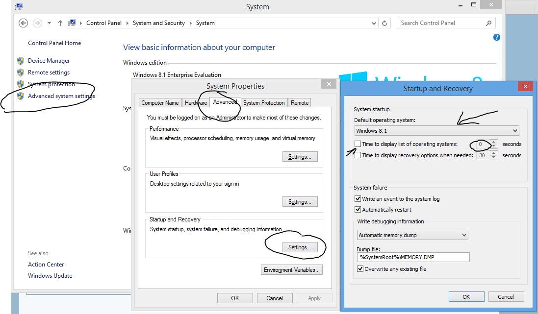The image size is (538, 314).
Task: Open Advanced system settings link
Action: pyautogui.click(x=61, y=96)
